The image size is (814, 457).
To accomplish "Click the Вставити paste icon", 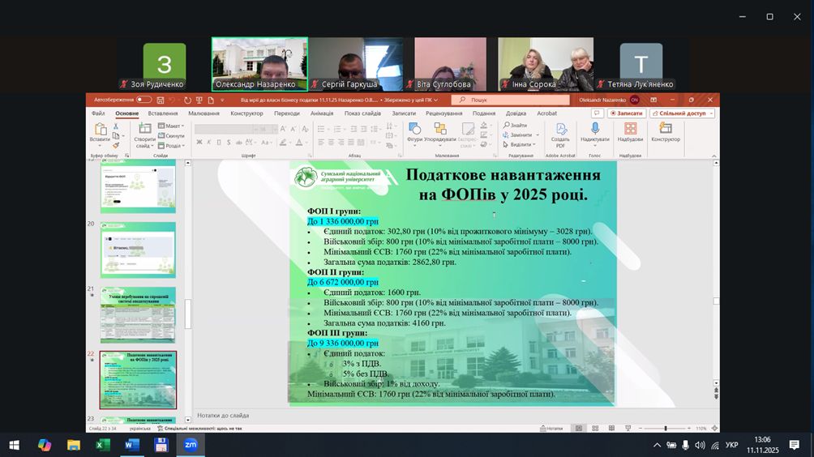I will [101, 130].
